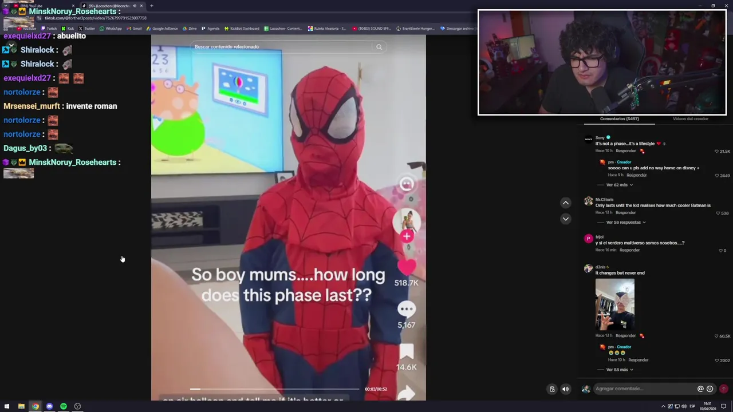Select the Locochon TikTok browser tab
The image size is (733, 412).
point(112,6)
